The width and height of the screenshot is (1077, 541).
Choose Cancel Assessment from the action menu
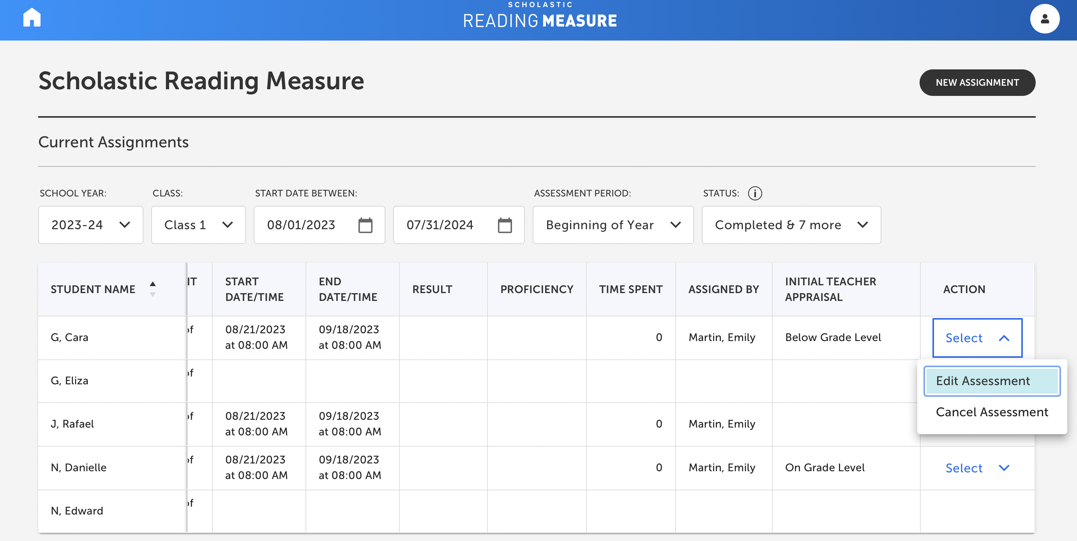992,412
